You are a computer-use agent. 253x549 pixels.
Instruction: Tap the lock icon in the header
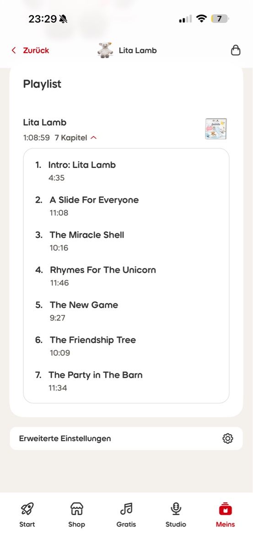tap(236, 50)
